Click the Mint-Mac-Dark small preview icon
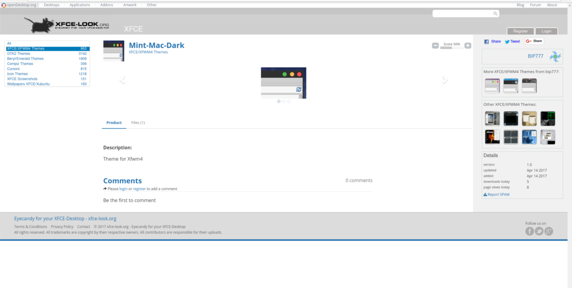 (x=113, y=51)
